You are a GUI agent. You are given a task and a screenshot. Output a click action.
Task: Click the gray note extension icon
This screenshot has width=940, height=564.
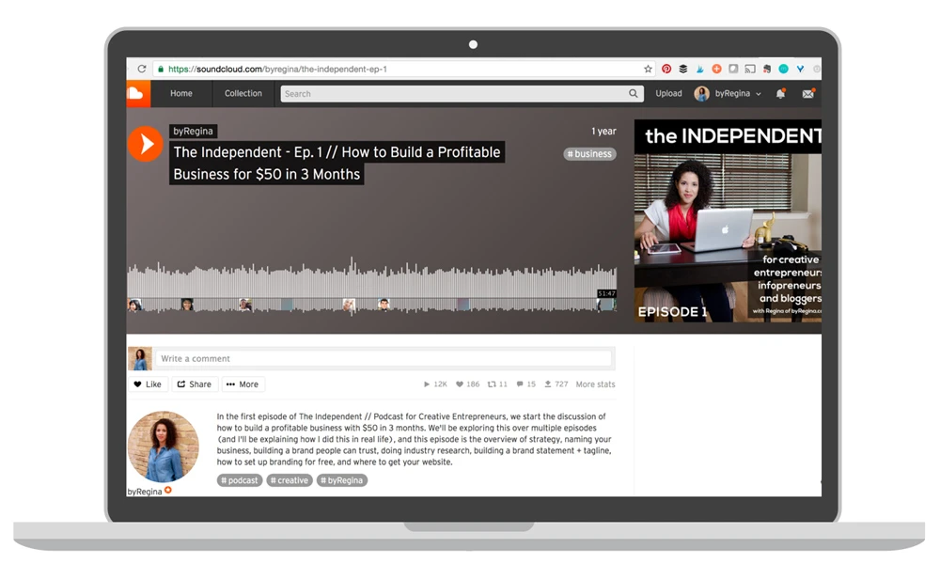tap(733, 69)
